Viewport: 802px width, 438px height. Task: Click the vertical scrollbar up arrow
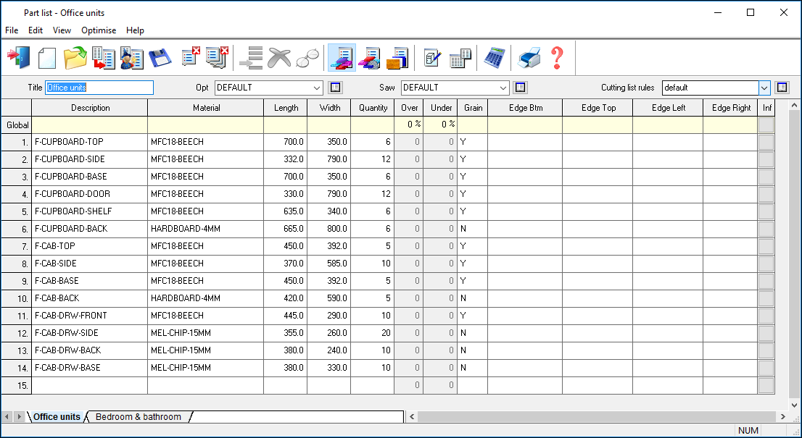(794, 105)
